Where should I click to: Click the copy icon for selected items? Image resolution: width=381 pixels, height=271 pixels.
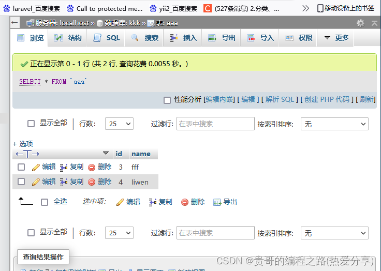coord(153,202)
